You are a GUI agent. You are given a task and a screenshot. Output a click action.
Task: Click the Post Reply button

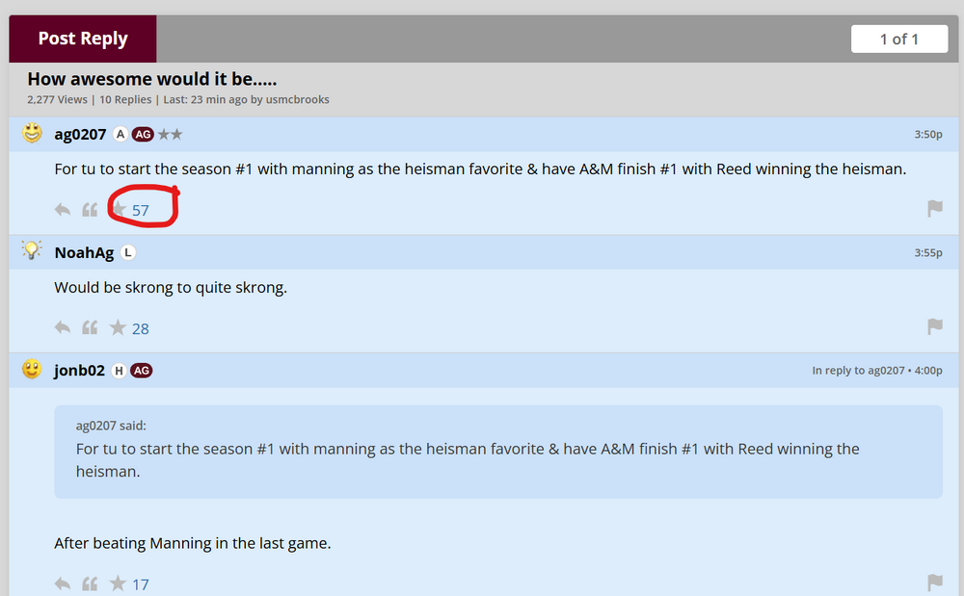83,39
